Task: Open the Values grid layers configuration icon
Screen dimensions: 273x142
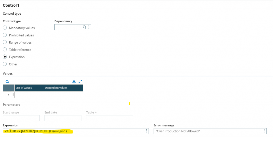Action: pos(74,82)
